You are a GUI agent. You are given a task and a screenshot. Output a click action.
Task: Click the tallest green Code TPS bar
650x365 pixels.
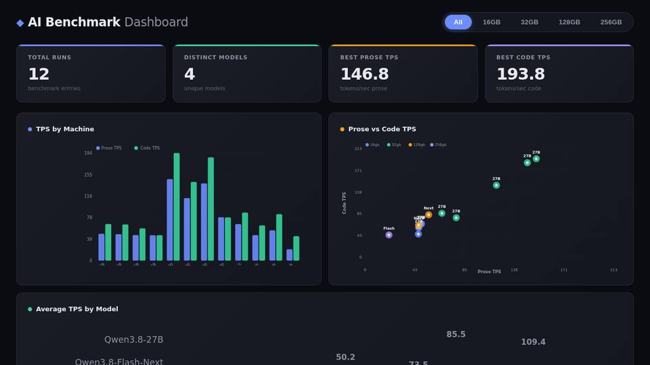[x=177, y=207]
